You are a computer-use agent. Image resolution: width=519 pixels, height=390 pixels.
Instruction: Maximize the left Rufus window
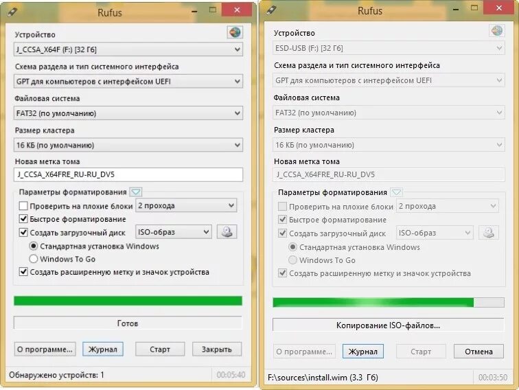213,10
